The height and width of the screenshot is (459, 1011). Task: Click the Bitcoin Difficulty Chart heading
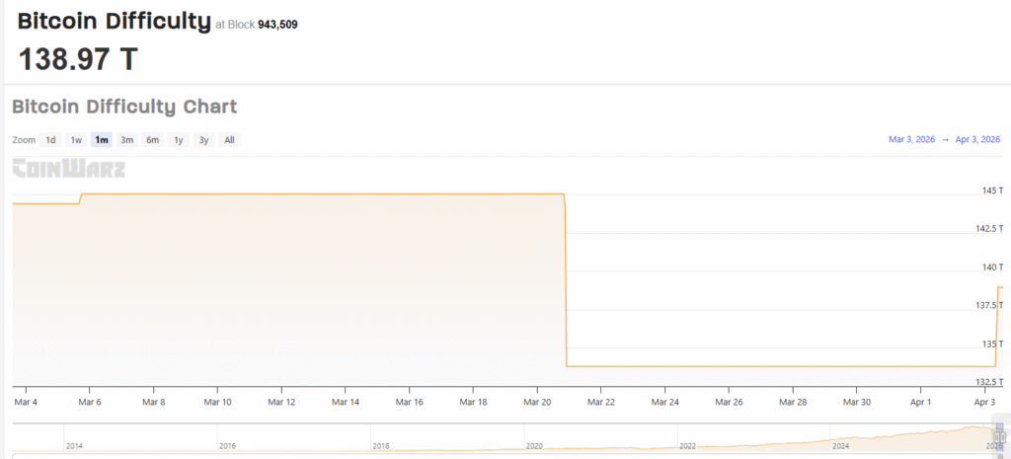coord(124,107)
